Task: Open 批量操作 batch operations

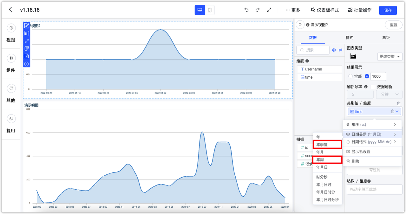Action: (x=360, y=10)
